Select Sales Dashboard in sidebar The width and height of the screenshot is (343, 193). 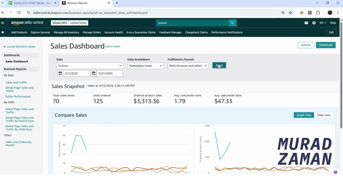point(16,61)
